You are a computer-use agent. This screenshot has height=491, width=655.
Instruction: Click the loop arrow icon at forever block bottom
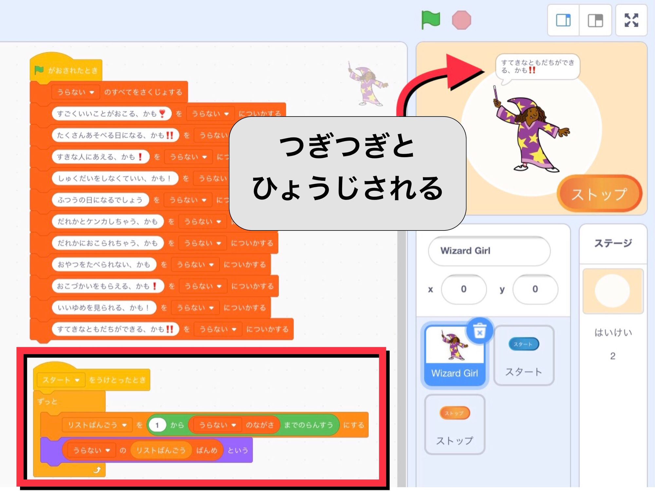97,470
